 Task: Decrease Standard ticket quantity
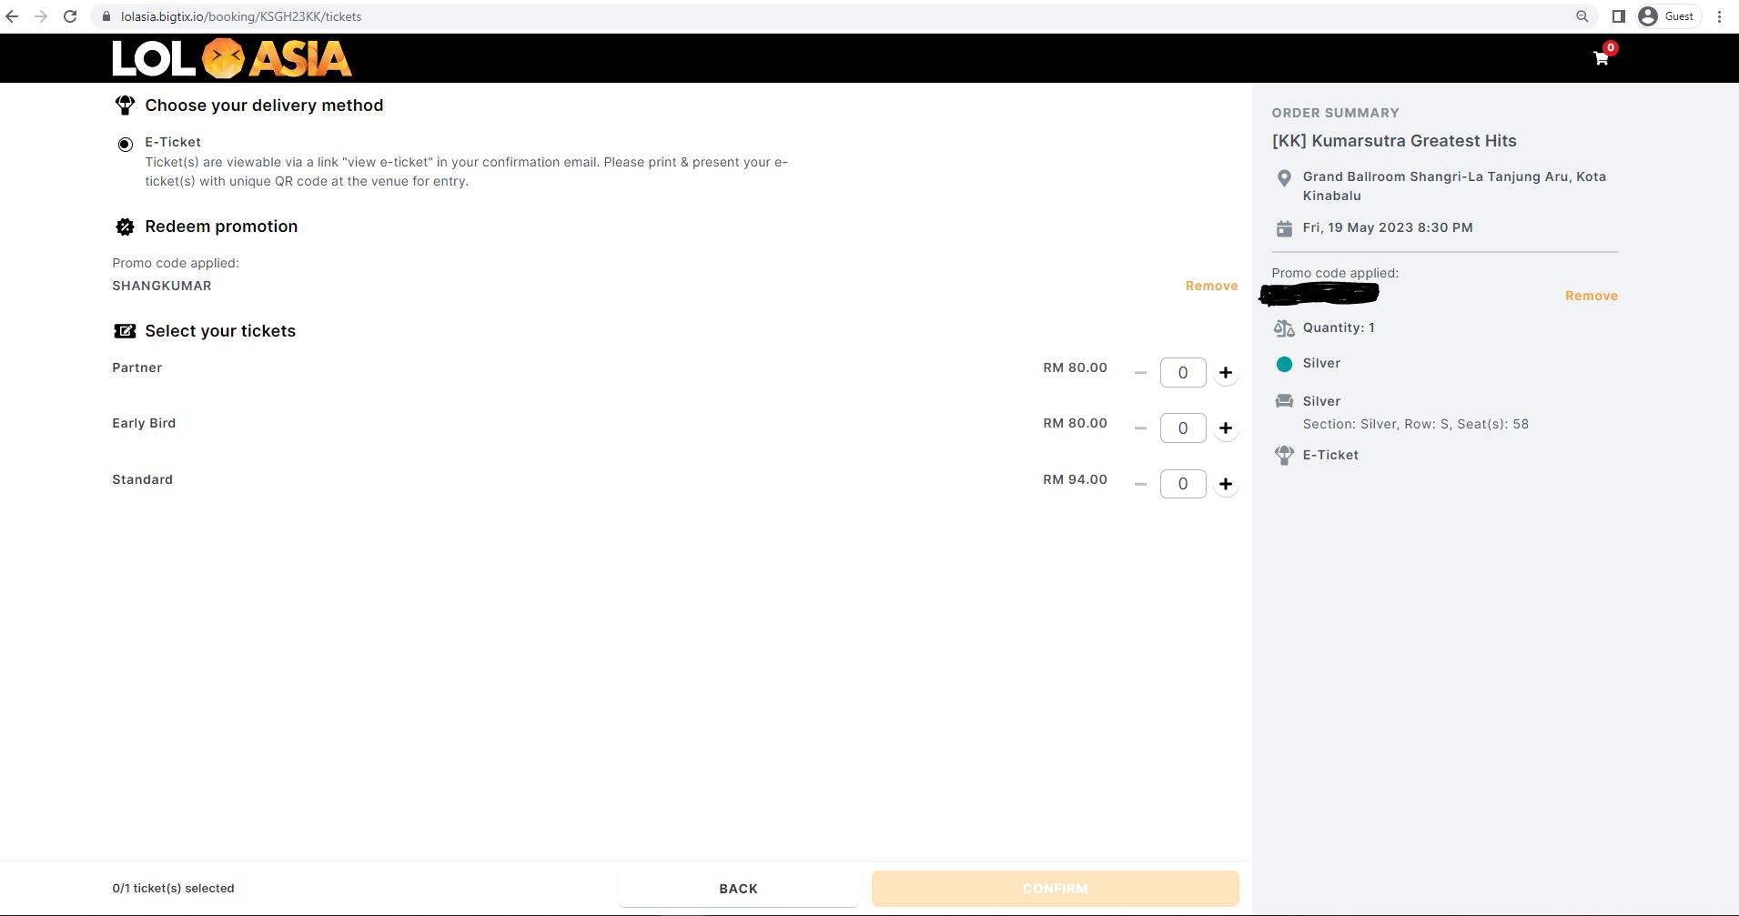pyautogui.click(x=1140, y=484)
